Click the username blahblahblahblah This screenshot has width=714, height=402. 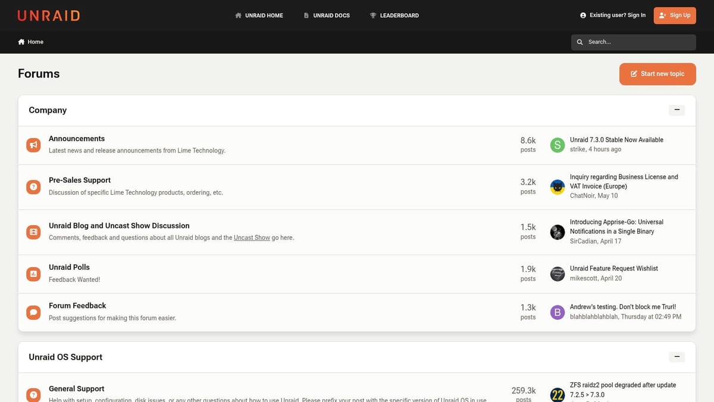point(594,317)
